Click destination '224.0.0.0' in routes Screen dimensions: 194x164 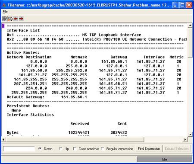[36, 88]
